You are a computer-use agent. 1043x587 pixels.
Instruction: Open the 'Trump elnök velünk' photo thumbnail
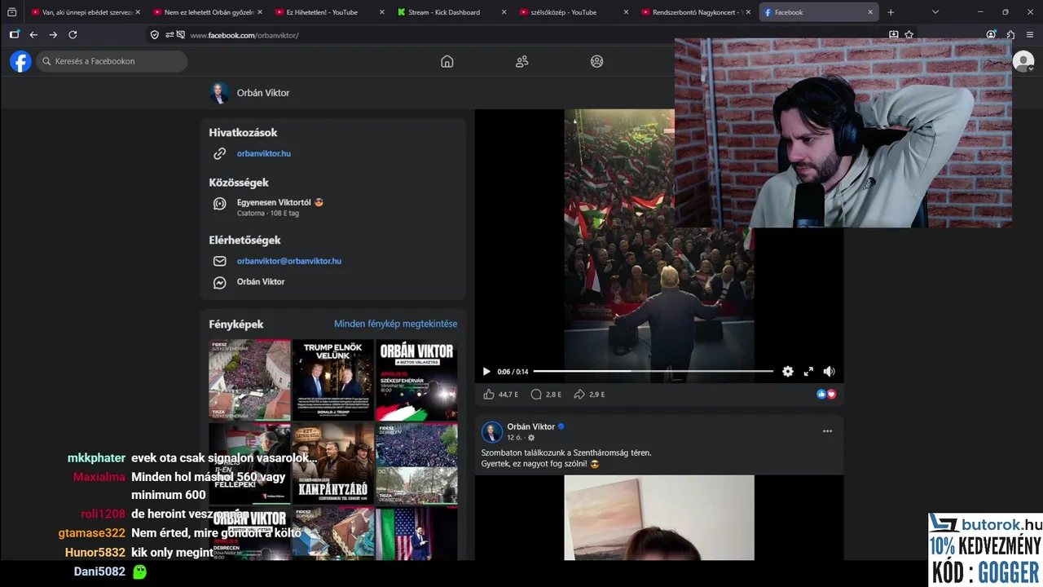click(x=332, y=380)
